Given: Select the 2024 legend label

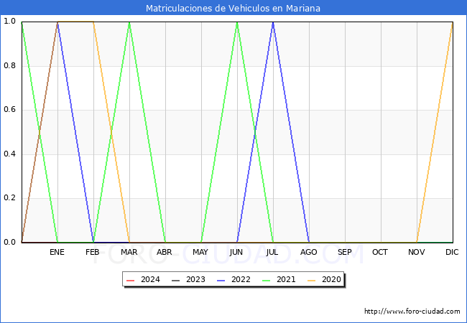Looking at the screenshot, I should (x=150, y=280).
